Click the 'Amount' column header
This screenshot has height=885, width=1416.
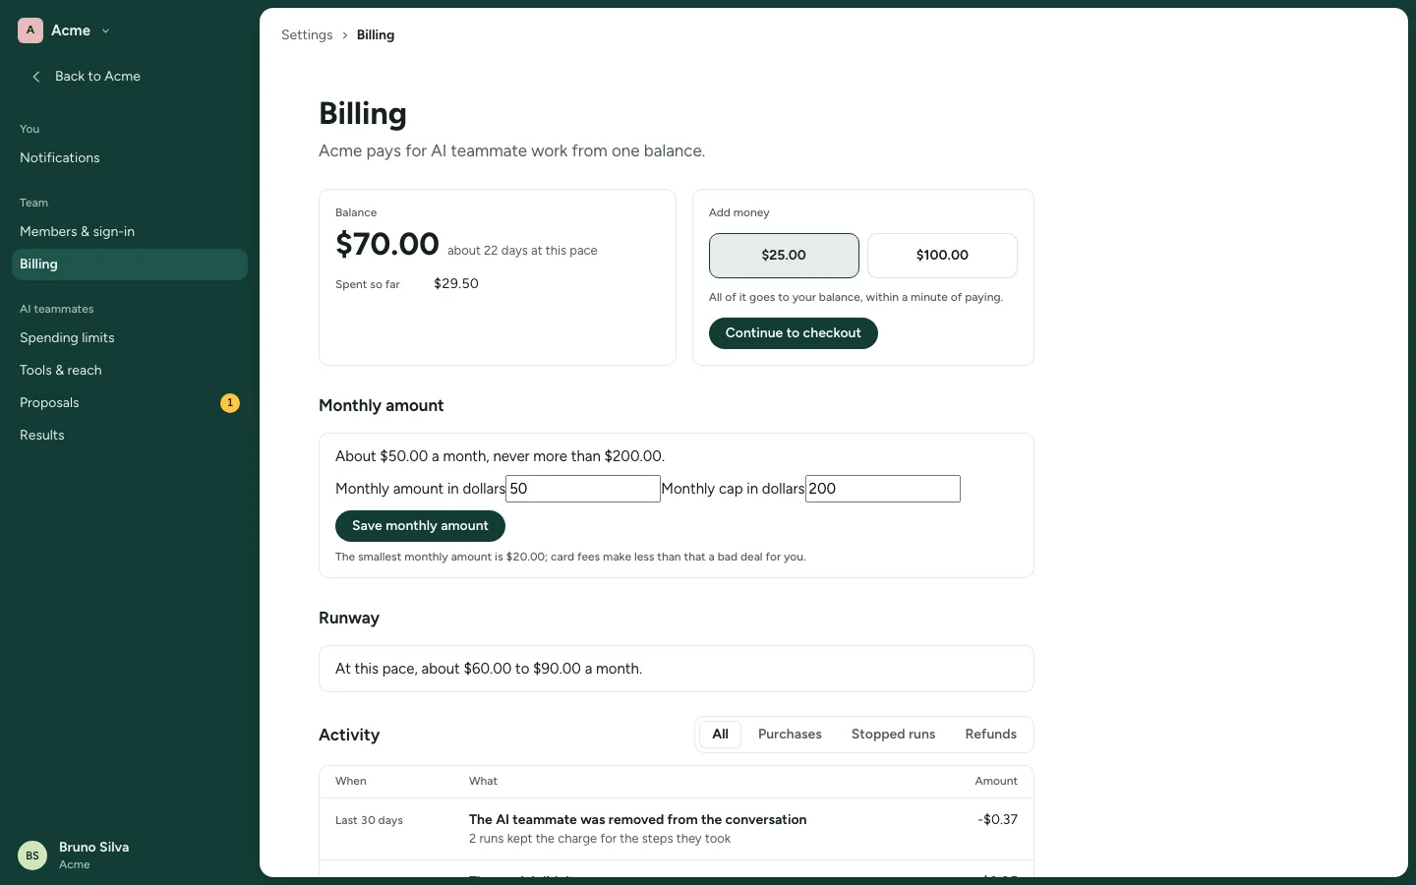tap(996, 782)
